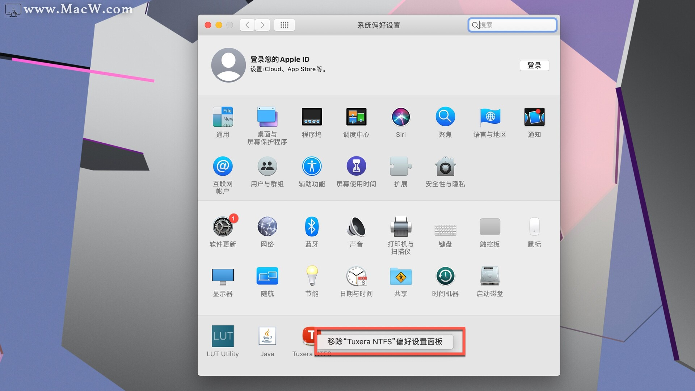Go back using the left chevron button
The height and width of the screenshot is (391, 695).
pyautogui.click(x=247, y=25)
